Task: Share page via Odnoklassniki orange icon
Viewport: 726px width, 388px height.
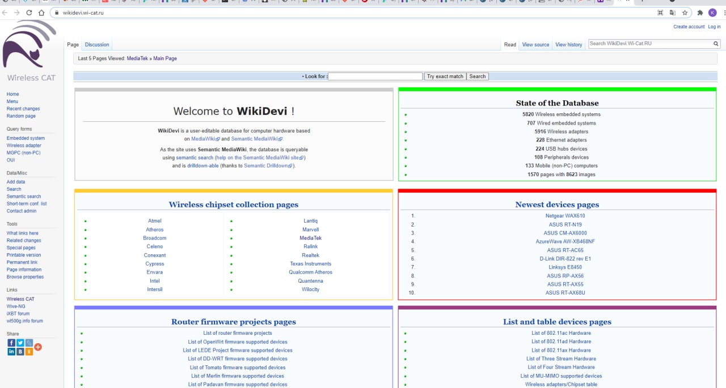Action: (29, 351)
